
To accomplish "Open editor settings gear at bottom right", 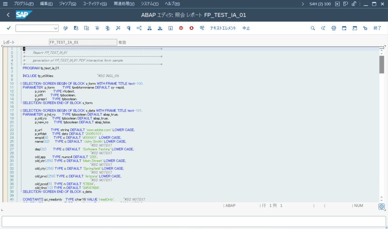I will pos(382,206).
